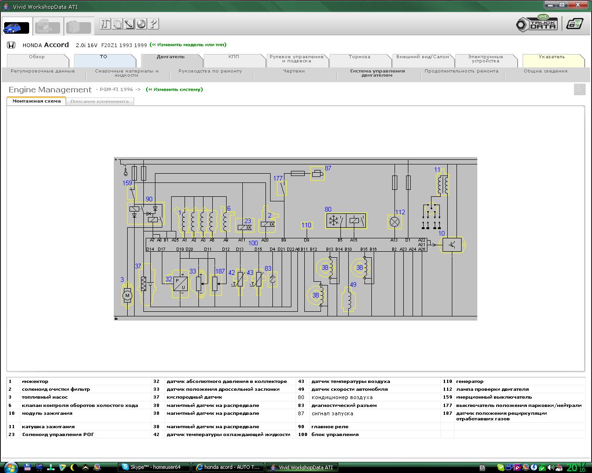This screenshot has width=592, height=473.
Task: Click the tools wrench toolbar icon
Action: click(x=105, y=24)
